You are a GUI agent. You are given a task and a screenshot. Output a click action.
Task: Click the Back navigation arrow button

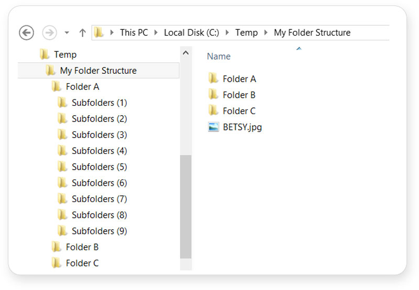pyautogui.click(x=26, y=32)
